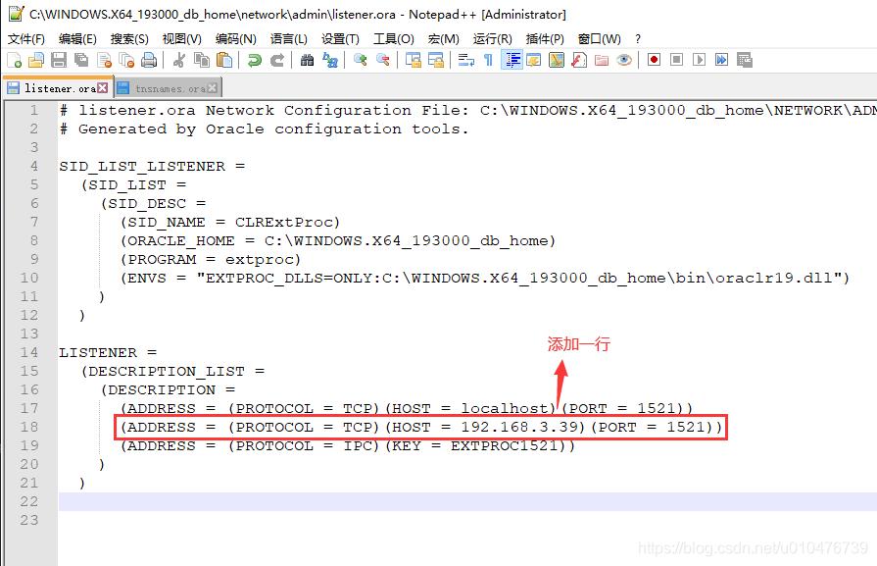Toggle the indent guide icon
Viewport: 877px width, 566px height.
pos(512,60)
